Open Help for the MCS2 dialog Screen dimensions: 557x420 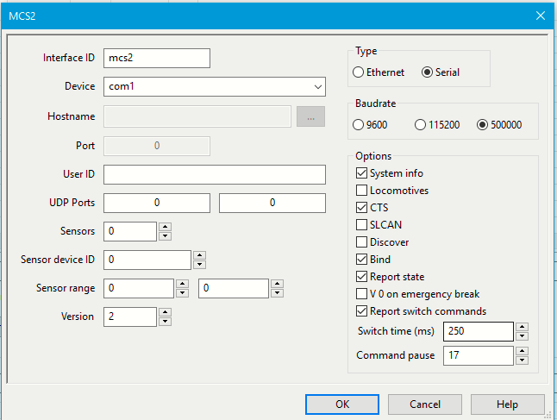(507, 404)
